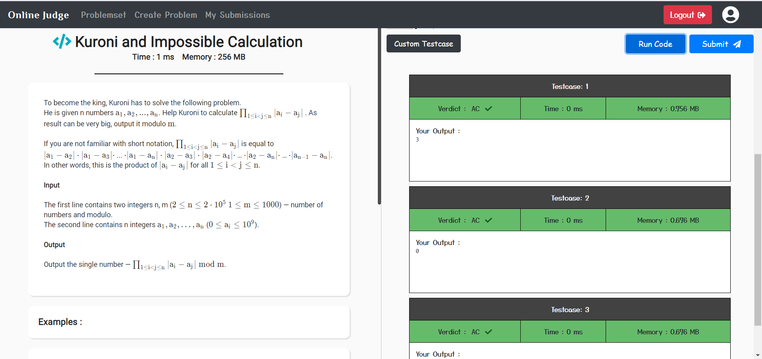Submit the solution

click(721, 44)
